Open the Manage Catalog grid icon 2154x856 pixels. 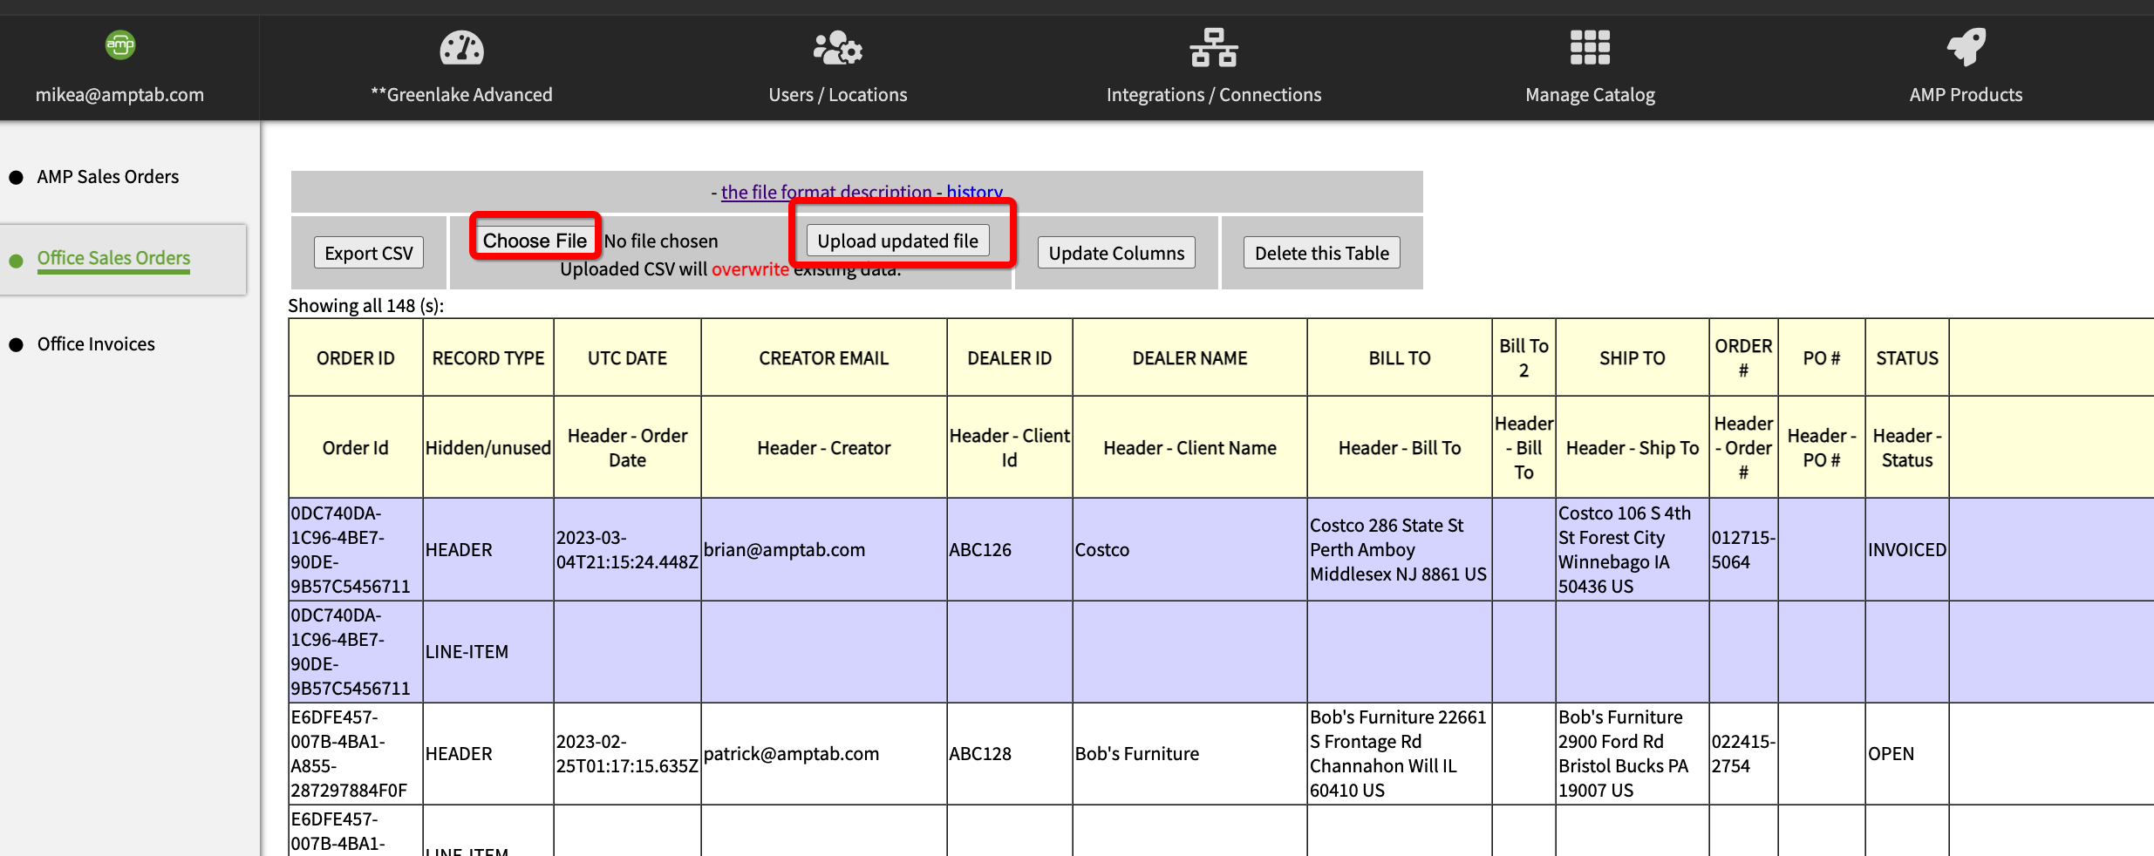[x=1590, y=48]
